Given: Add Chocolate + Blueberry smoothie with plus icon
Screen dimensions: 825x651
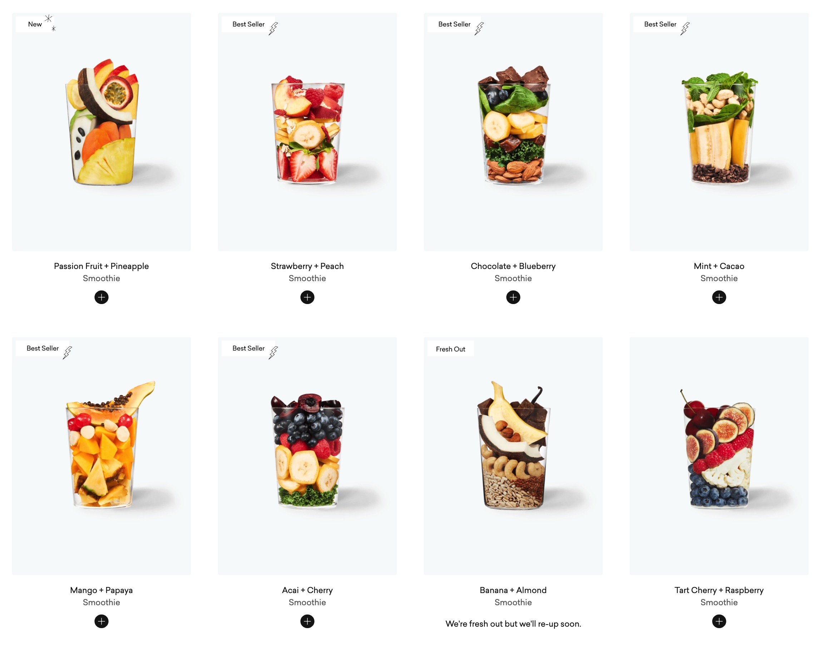Looking at the screenshot, I should 513,297.
